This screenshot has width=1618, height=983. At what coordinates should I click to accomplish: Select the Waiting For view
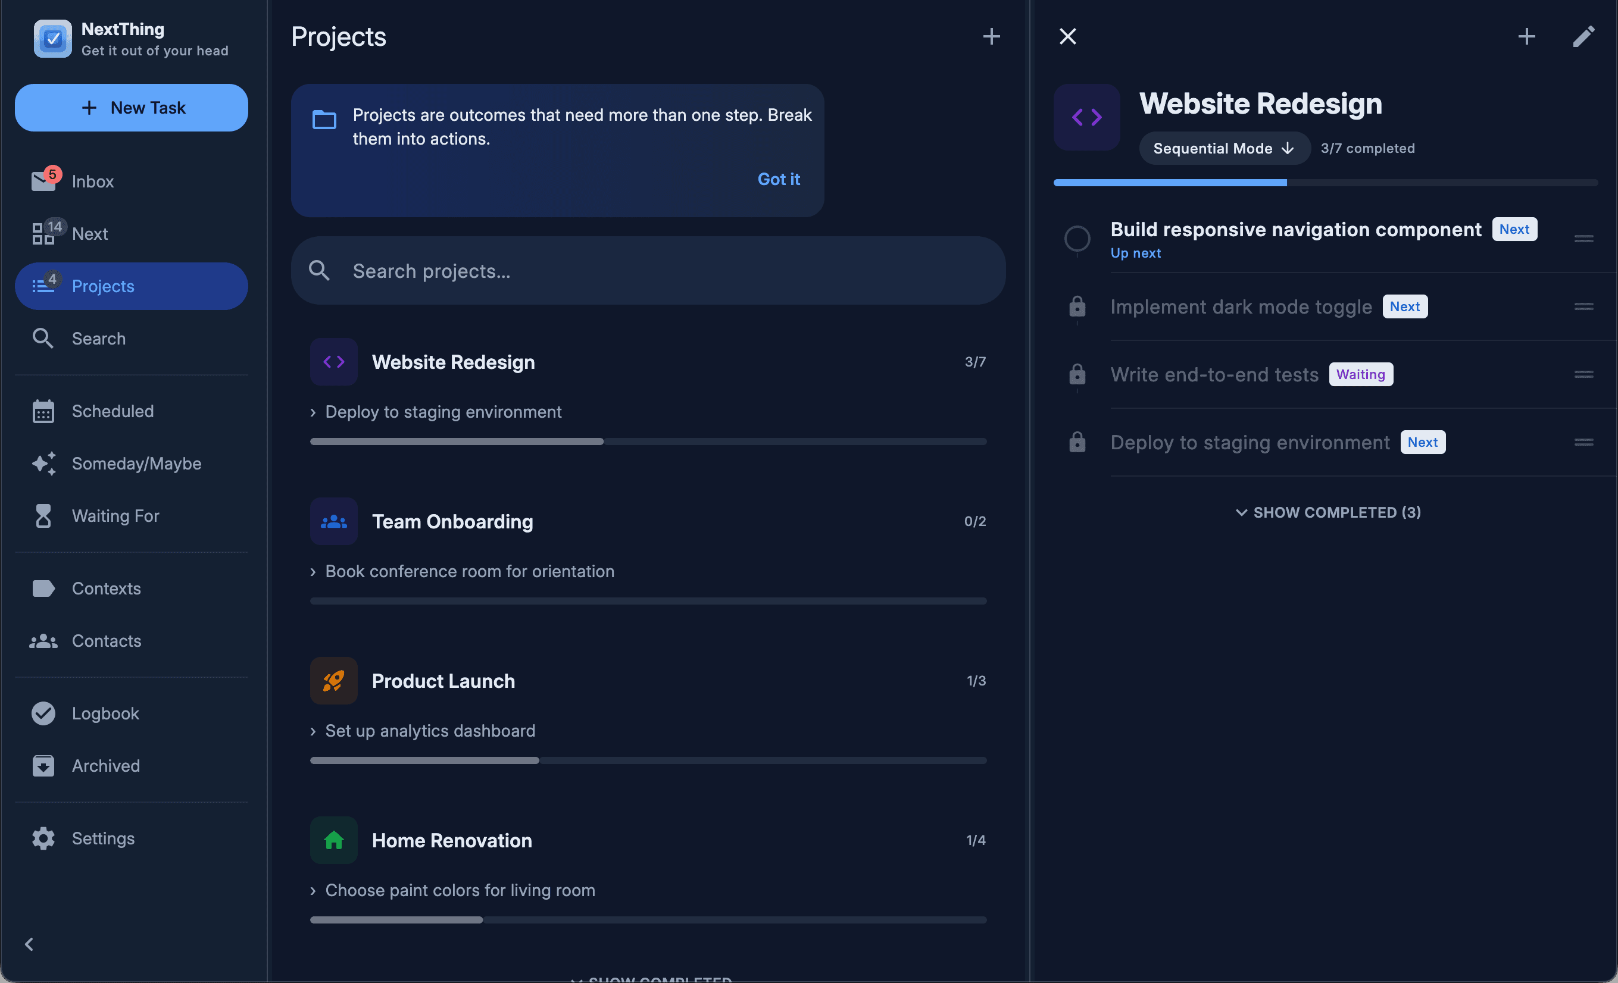pyautogui.click(x=116, y=516)
